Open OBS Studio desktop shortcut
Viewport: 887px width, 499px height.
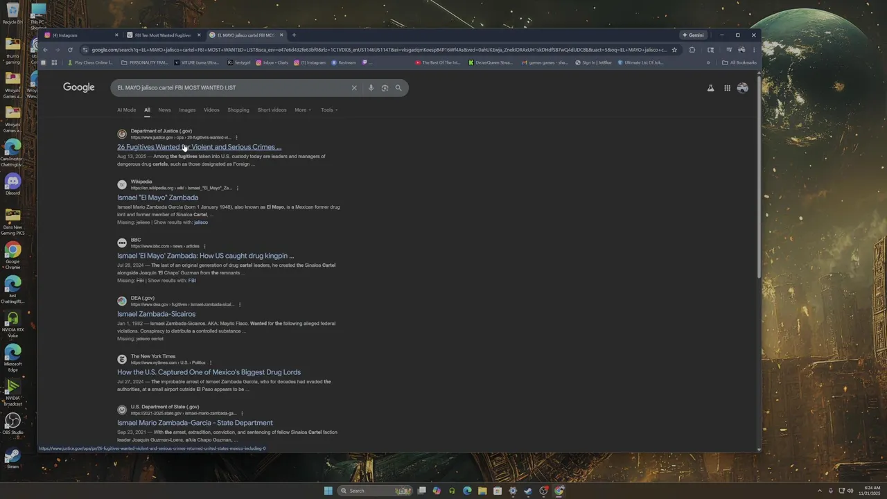click(12, 423)
